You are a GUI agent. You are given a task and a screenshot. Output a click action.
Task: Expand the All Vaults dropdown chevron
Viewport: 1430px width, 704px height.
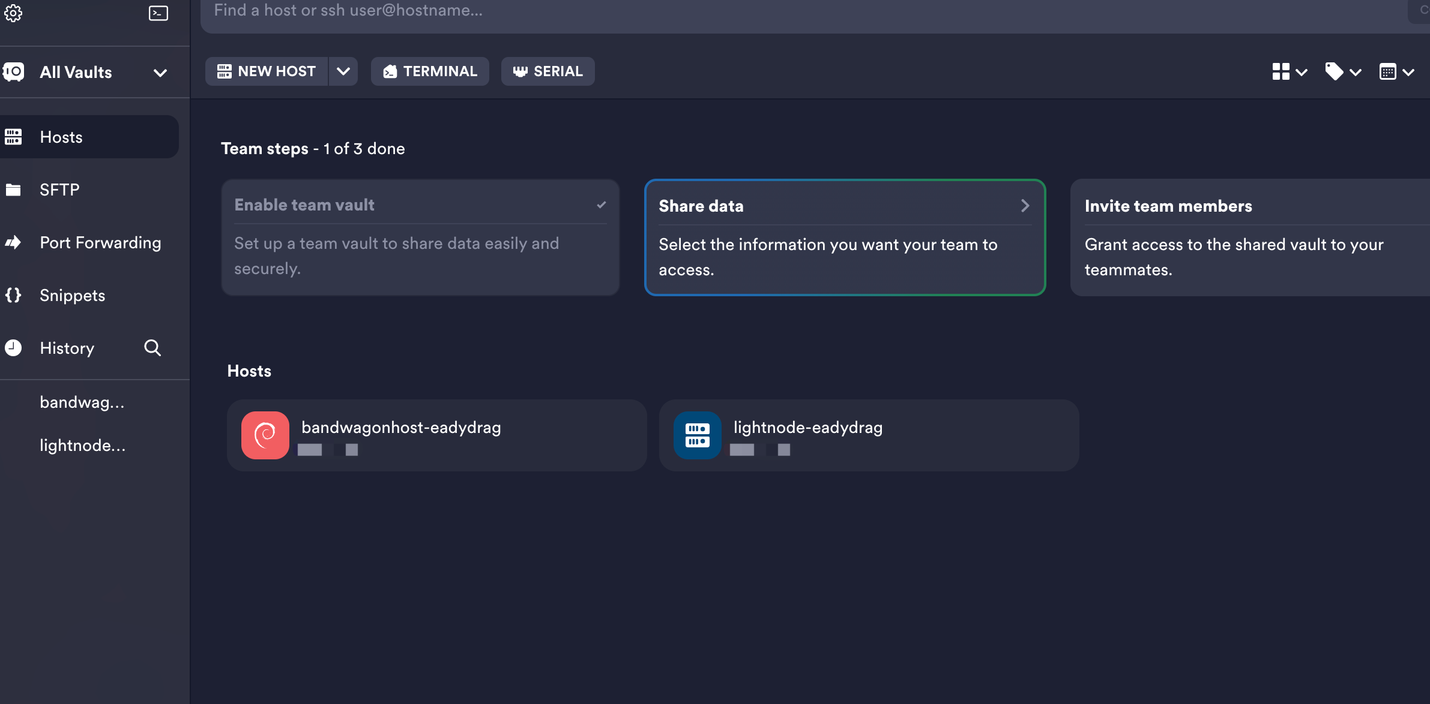(160, 73)
